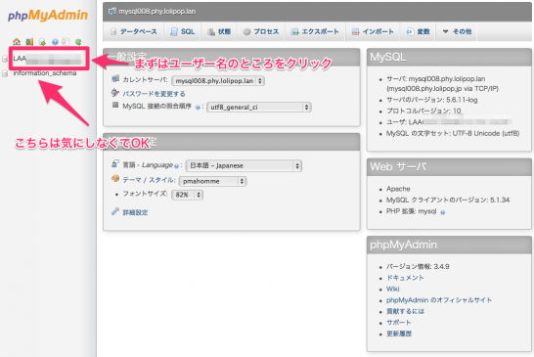Click the パスワードを変更する link
Image resolution: width=534 pixels, height=357 pixels.
154,94
